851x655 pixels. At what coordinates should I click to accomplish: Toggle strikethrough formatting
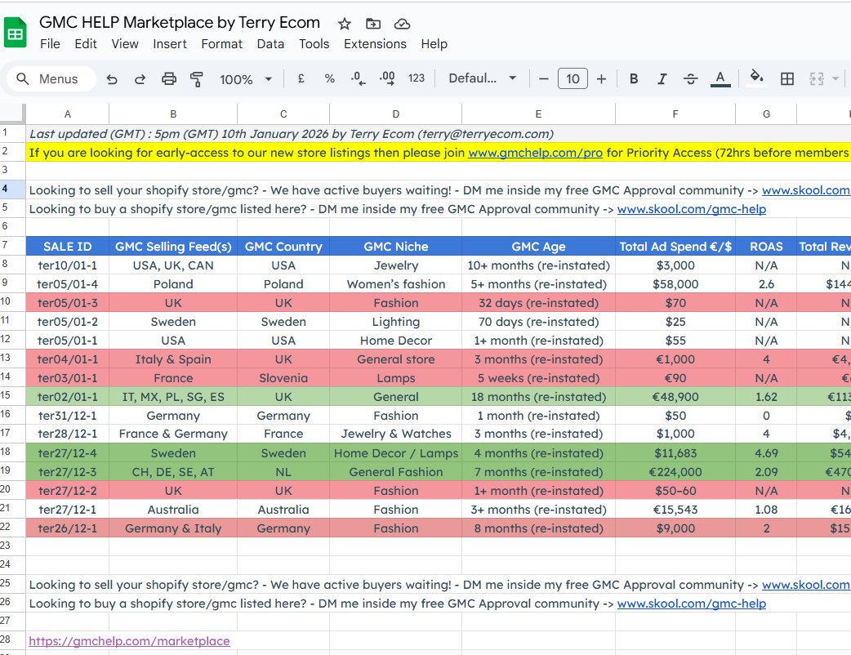coord(690,79)
